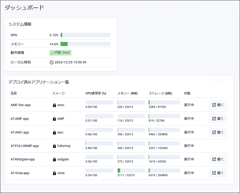This screenshot has height=193, width=240.
Task: Open the AMF-Sec-app application
Action: (218, 105)
